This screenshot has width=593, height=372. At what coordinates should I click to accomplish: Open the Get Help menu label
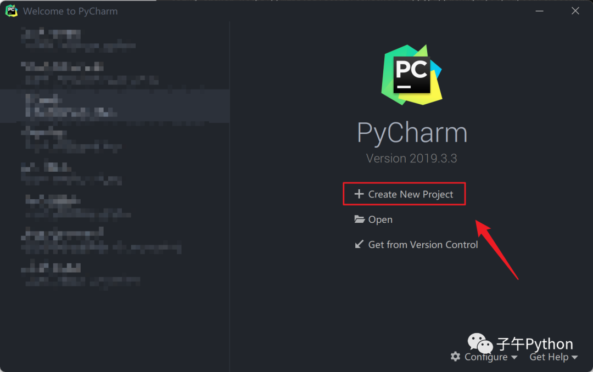tap(549, 357)
